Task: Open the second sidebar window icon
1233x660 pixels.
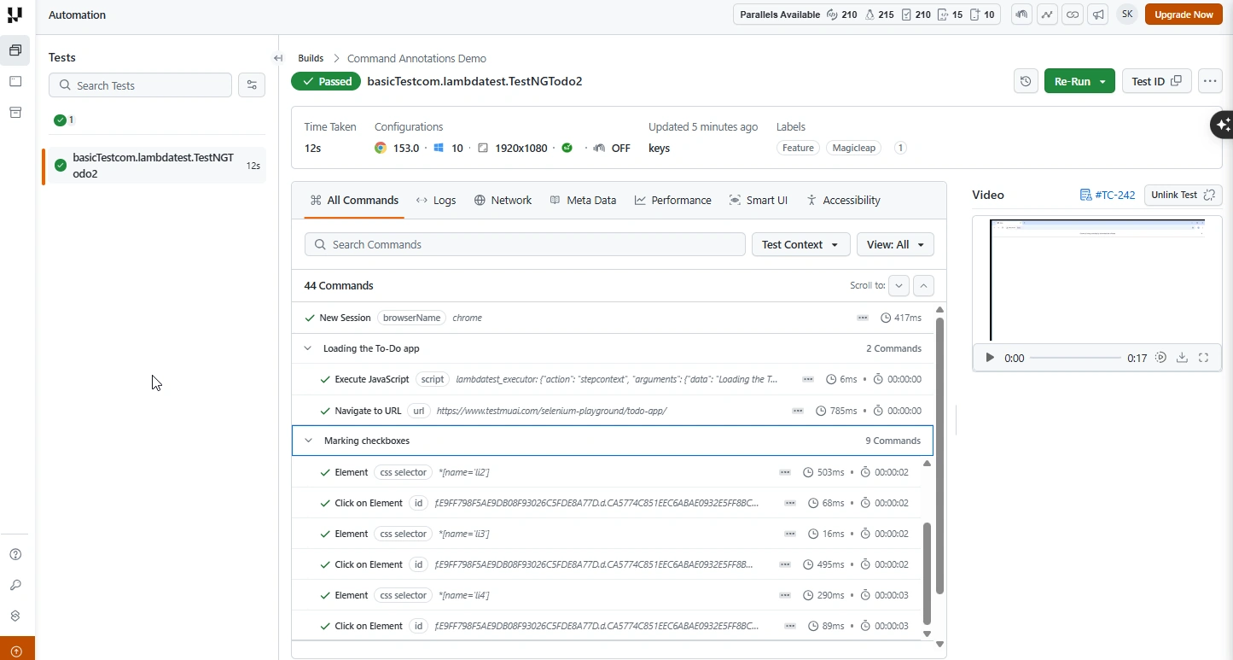Action: (15, 81)
